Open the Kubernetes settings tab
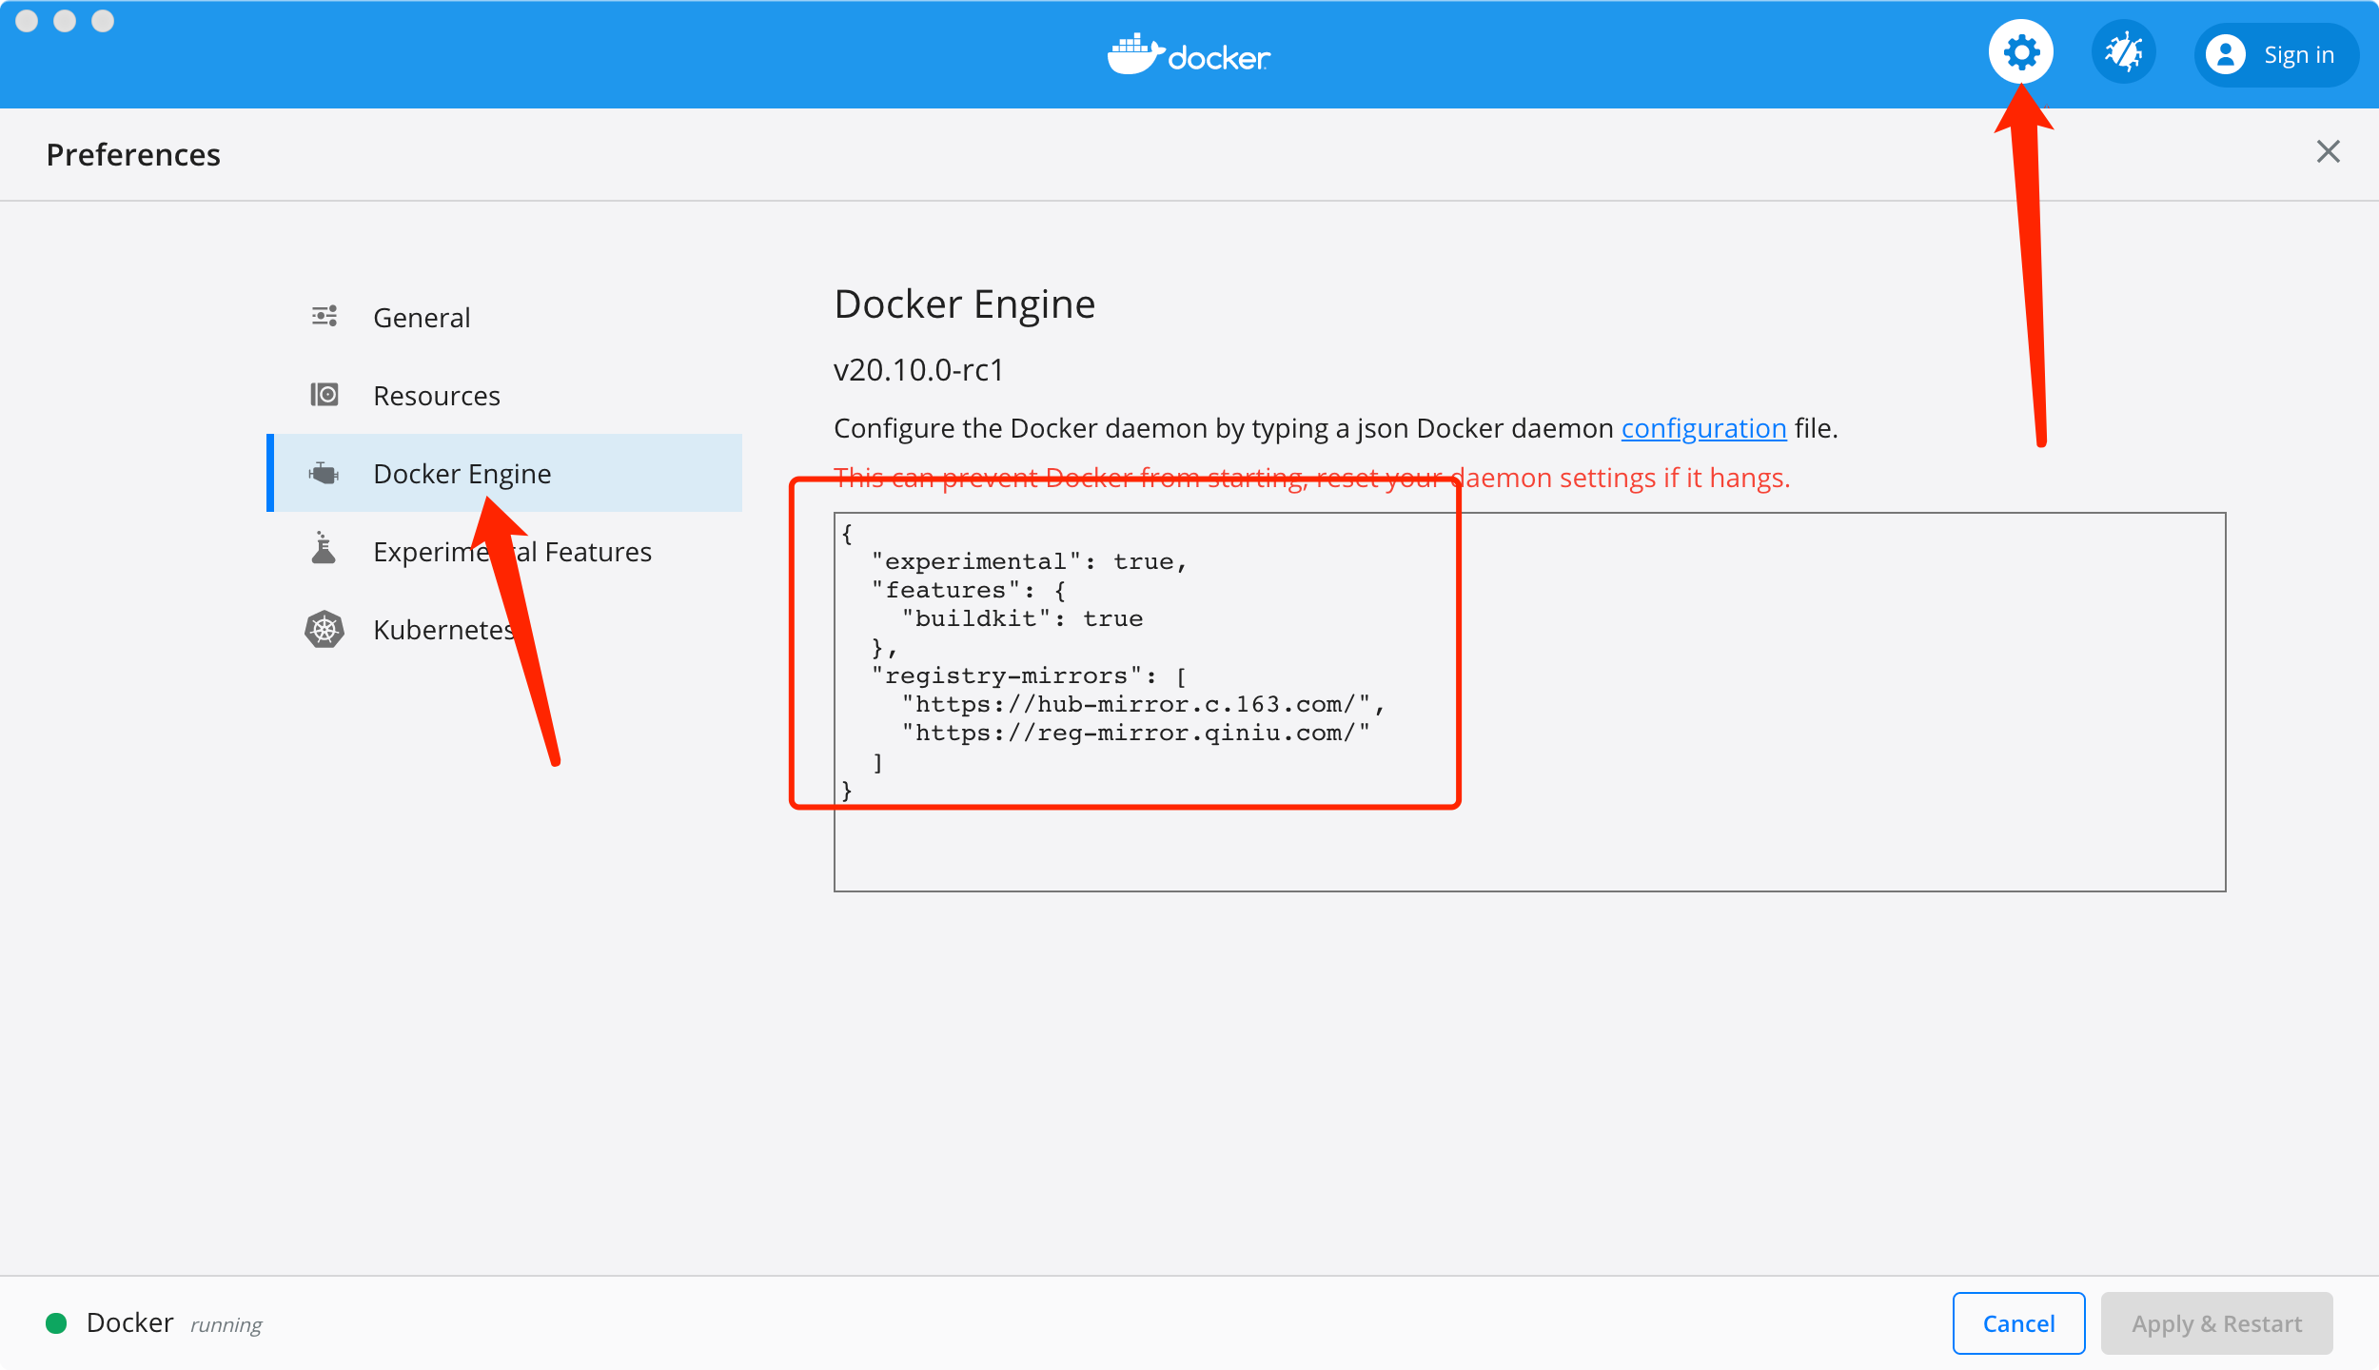The width and height of the screenshot is (2379, 1370). pyautogui.click(x=443, y=628)
